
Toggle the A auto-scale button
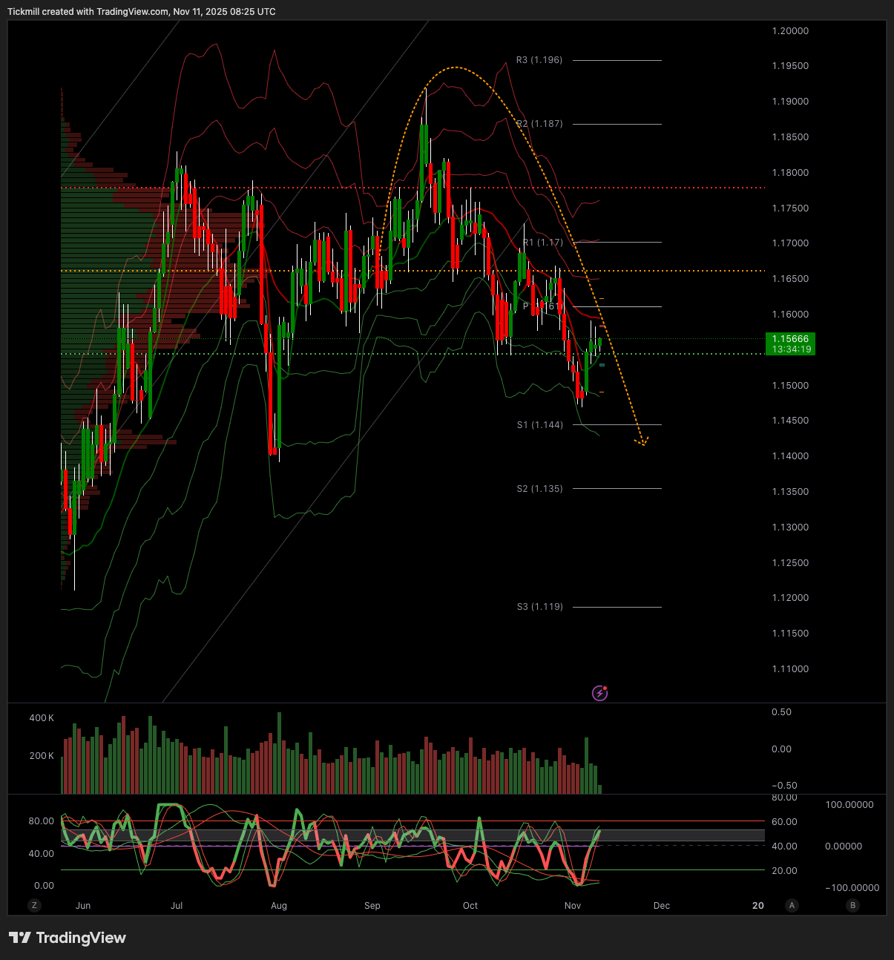click(x=792, y=905)
